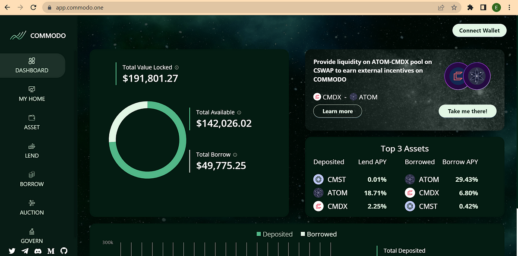Show info tooltip for Total Available
Screen dimensions: 518x256
pyautogui.click(x=239, y=112)
